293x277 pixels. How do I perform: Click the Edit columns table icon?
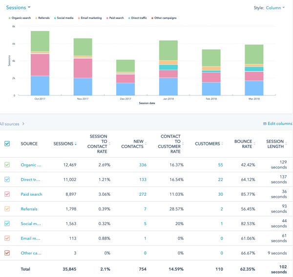265,124
